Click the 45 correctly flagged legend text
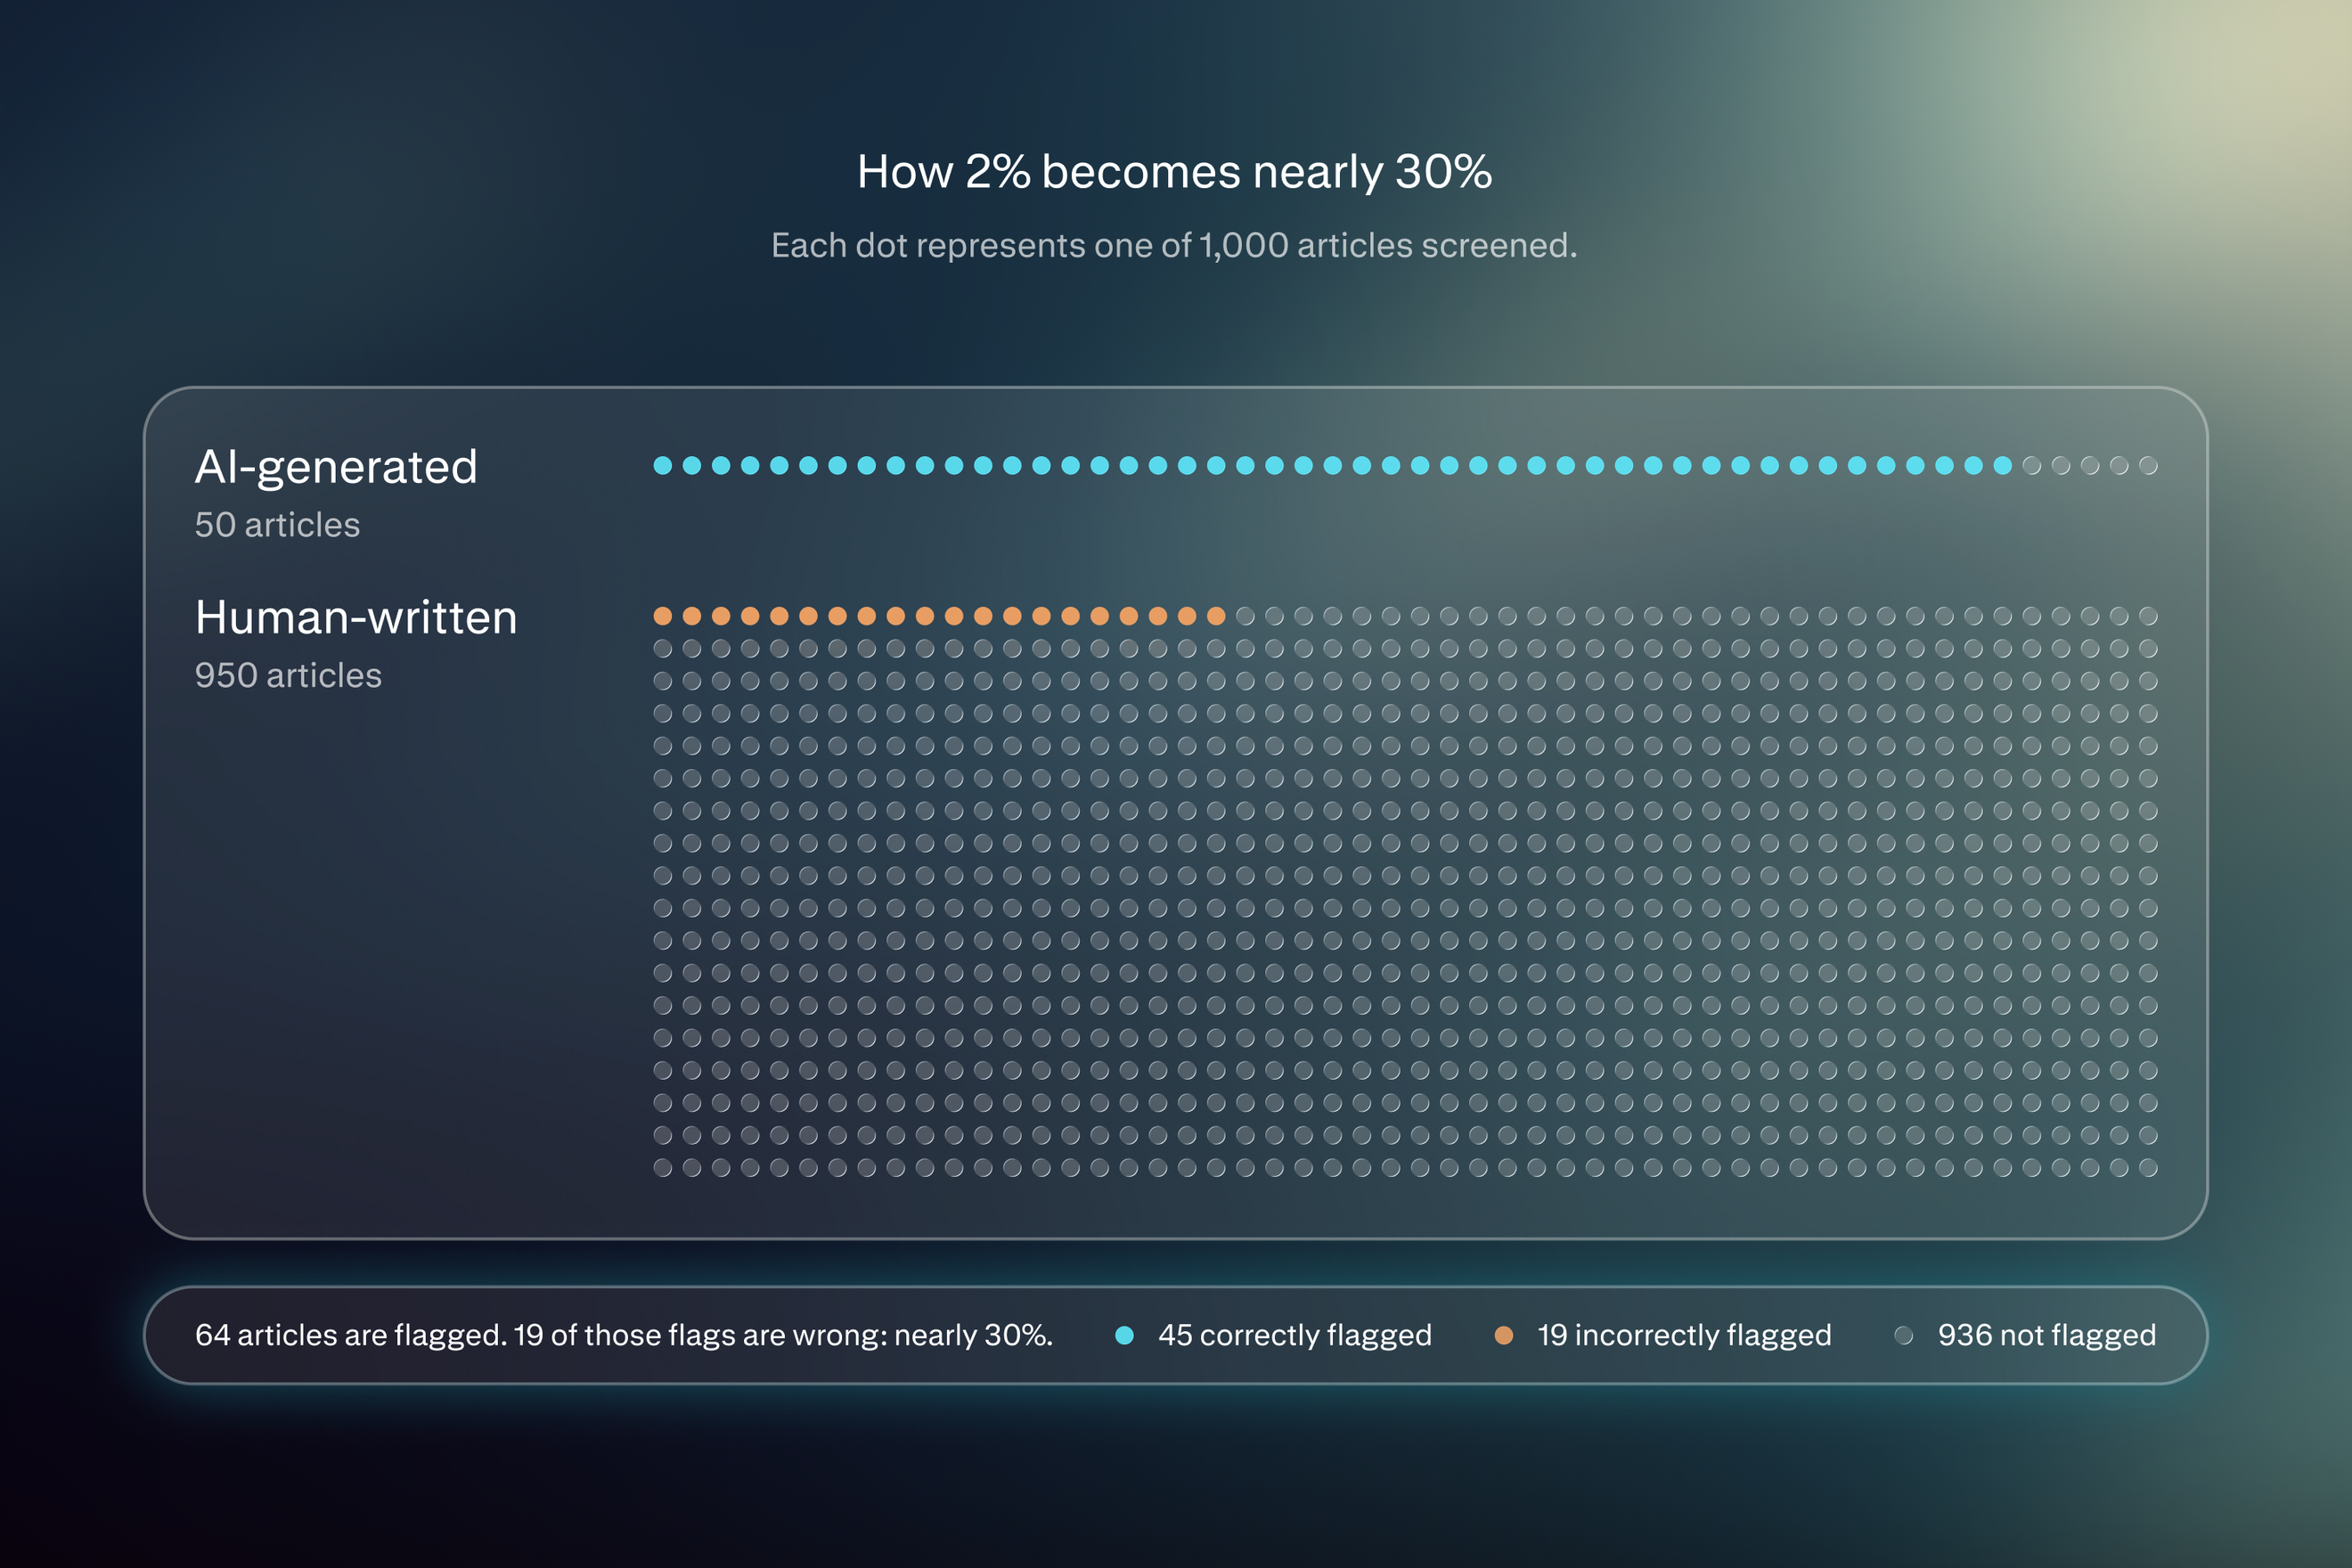 coord(1295,1335)
